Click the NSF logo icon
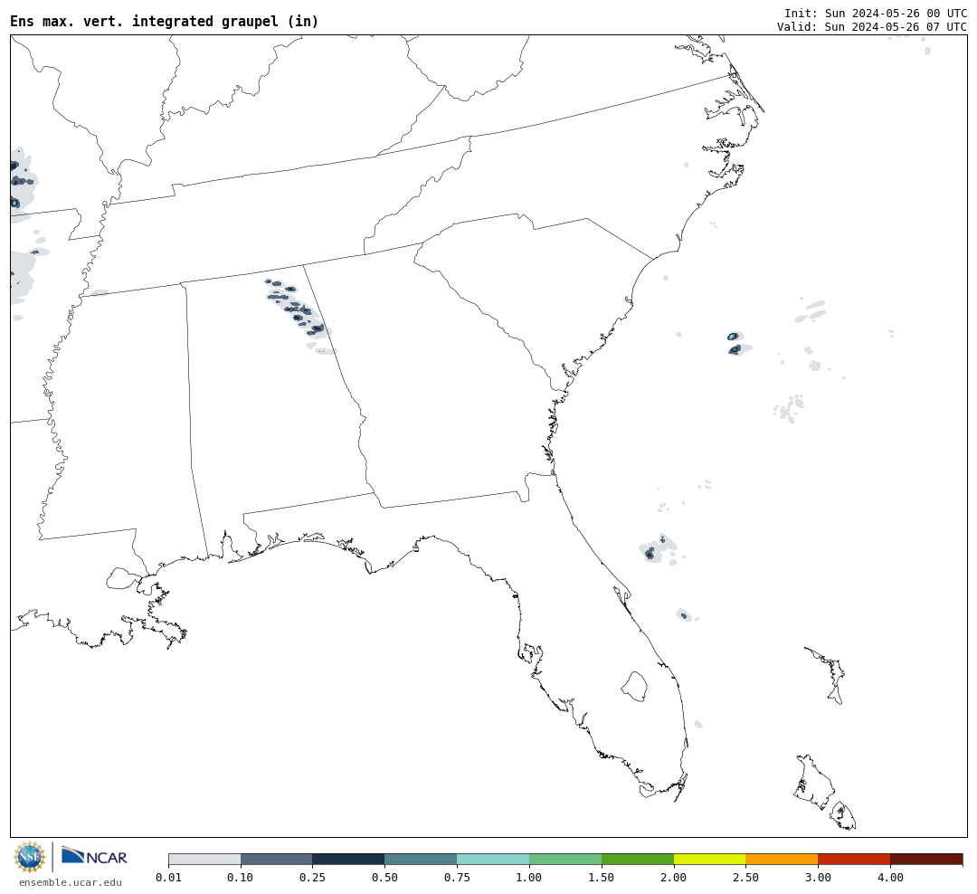The image size is (977, 894). 30,857
